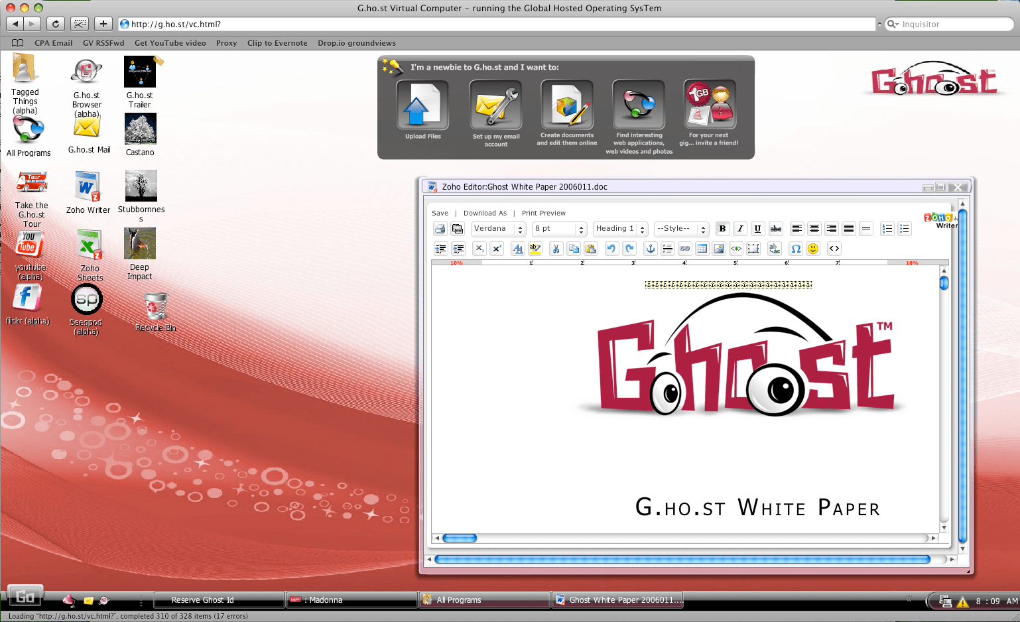Align text left
Screen dimensions: 1020x622
pyautogui.click(x=797, y=229)
